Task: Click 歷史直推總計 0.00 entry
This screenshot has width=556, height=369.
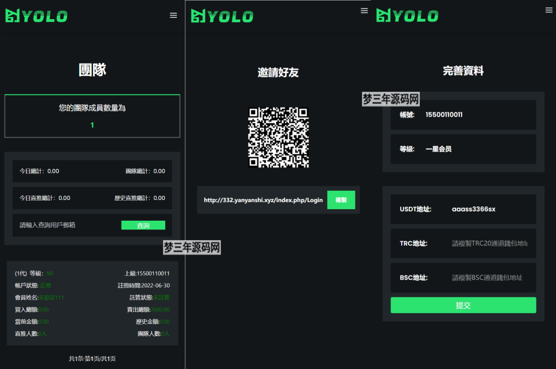Action: click(x=140, y=198)
